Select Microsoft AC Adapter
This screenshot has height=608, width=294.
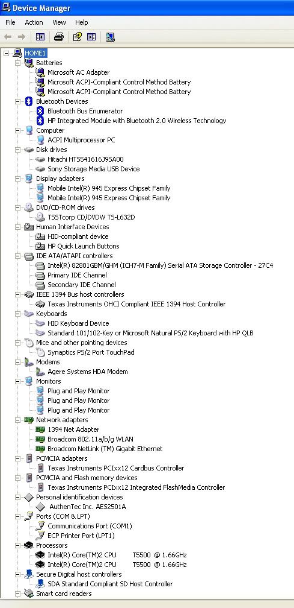[x=78, y=72]
